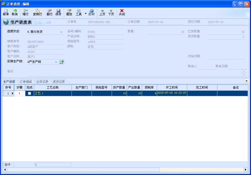The image size is (251, 175).
Task: Click the 备注 column header
Action: [x=232, y=87]
